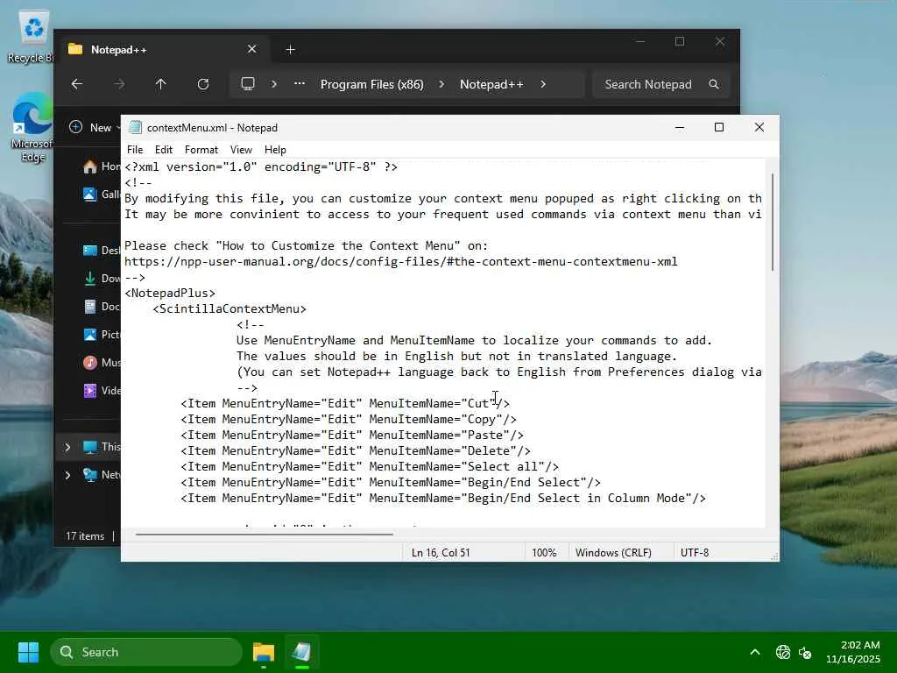
Task: Expand This PC tree node
Action: tap(67, 447)
